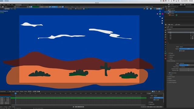Toggle the Masks checkbox in Properties panel
This screenshot has height=109, width=194.
tap(170, 53)
